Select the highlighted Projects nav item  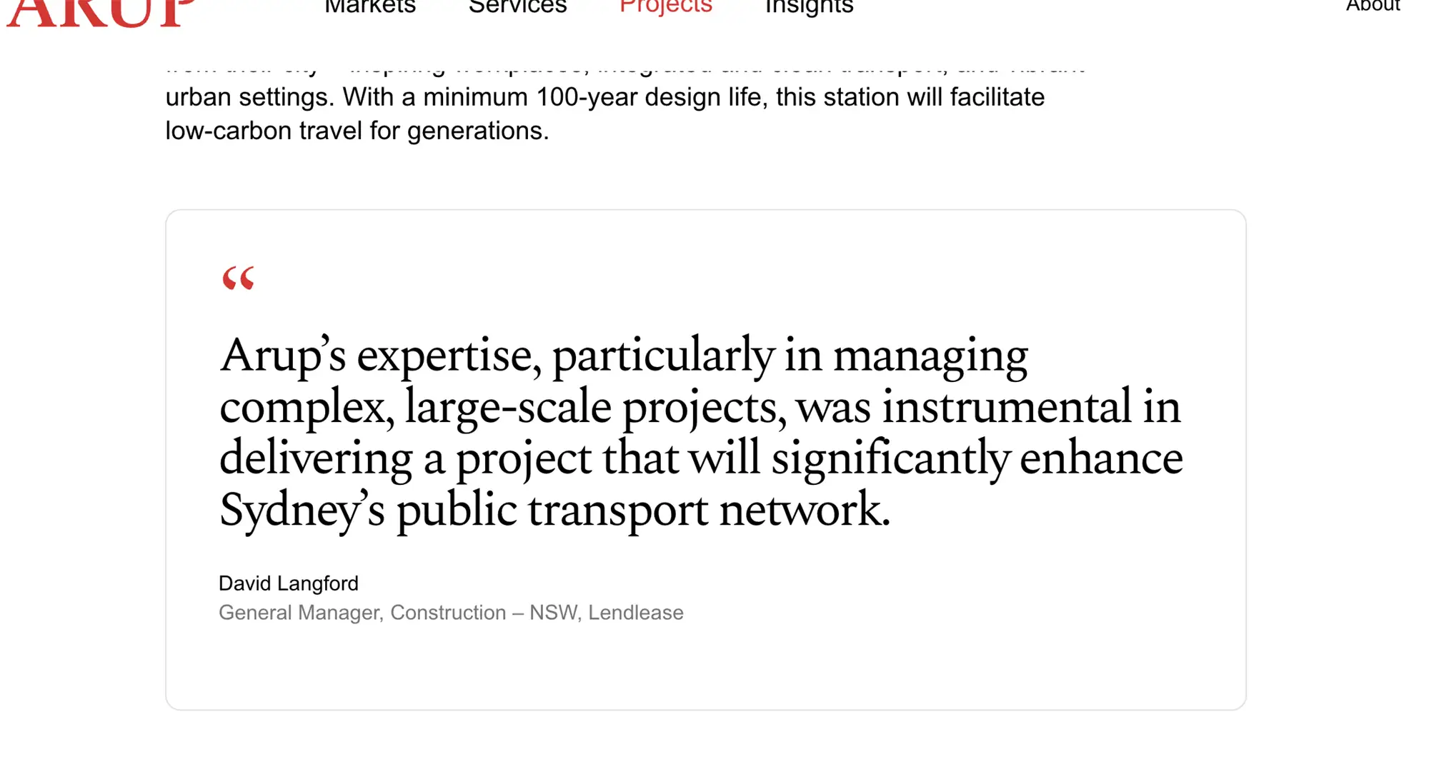(x=666, y=7)
